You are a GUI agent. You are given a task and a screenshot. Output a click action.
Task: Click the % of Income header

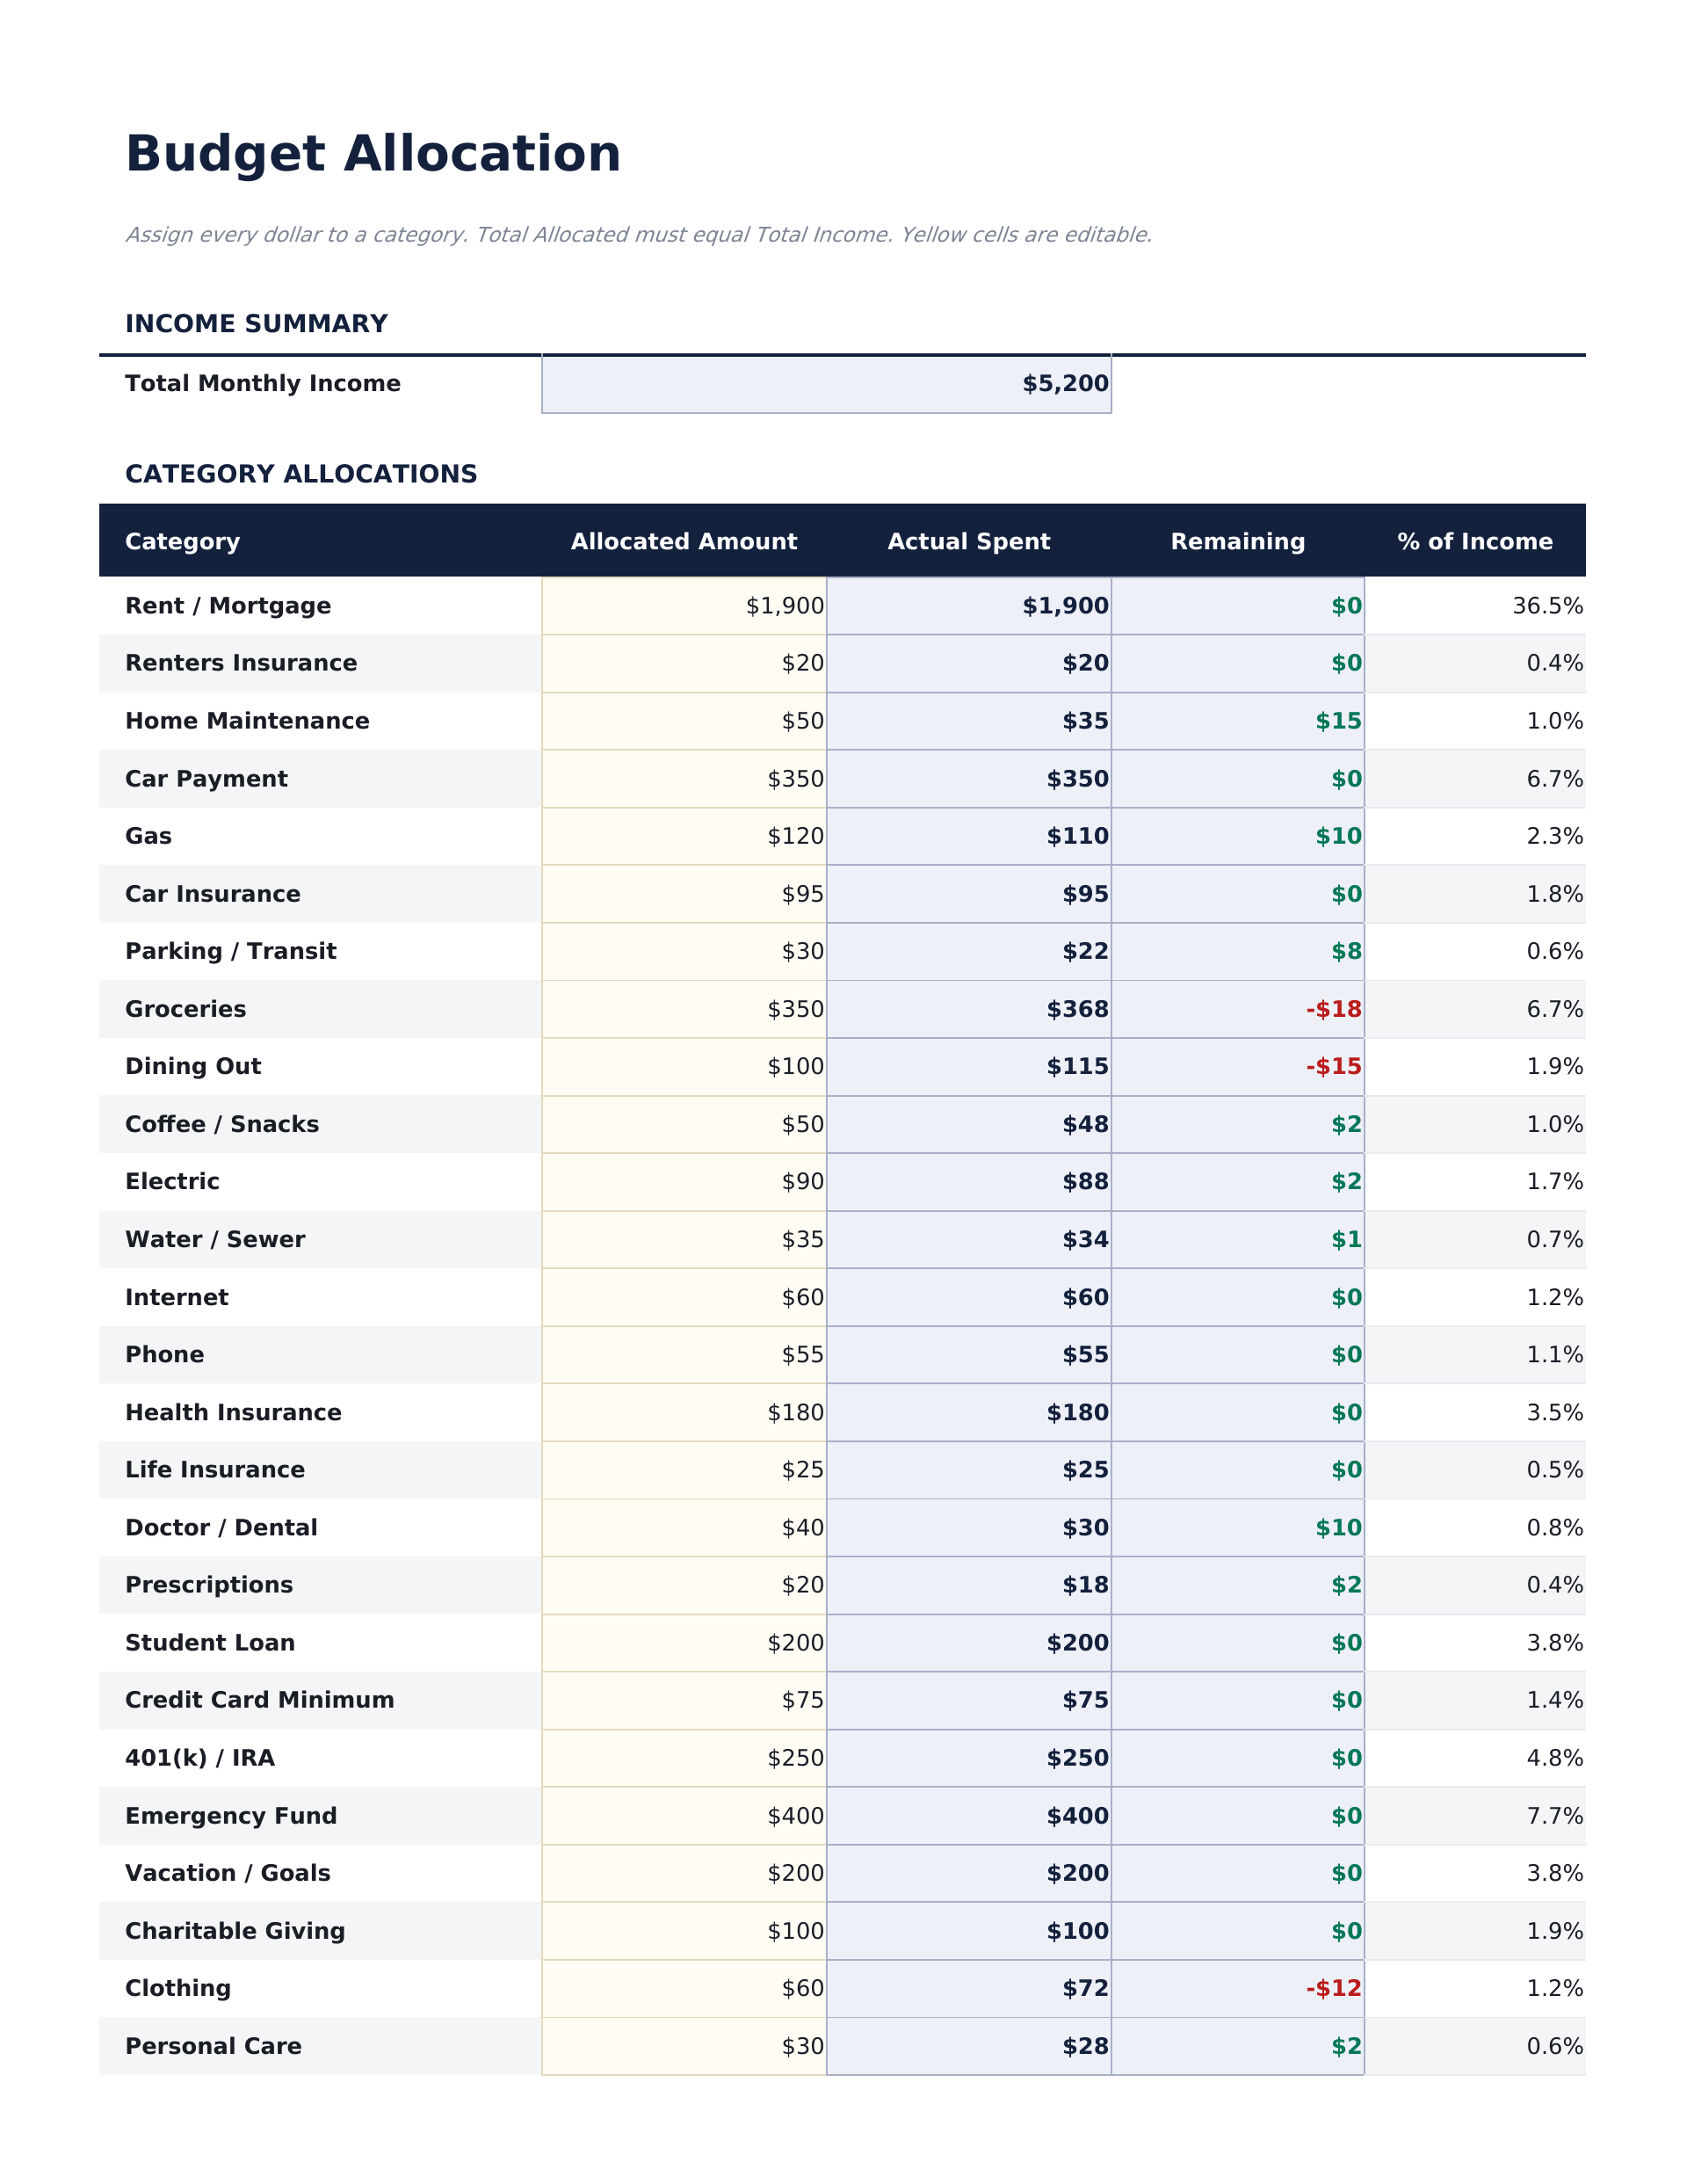pyautogui.click(x=1474, y=542)
